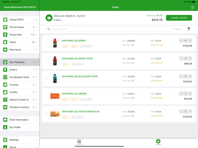This screenshot has width=198, height=148.
Task: Open the BLUE RASP XSTR bottle thumbnail
Action: click(55, 79)
